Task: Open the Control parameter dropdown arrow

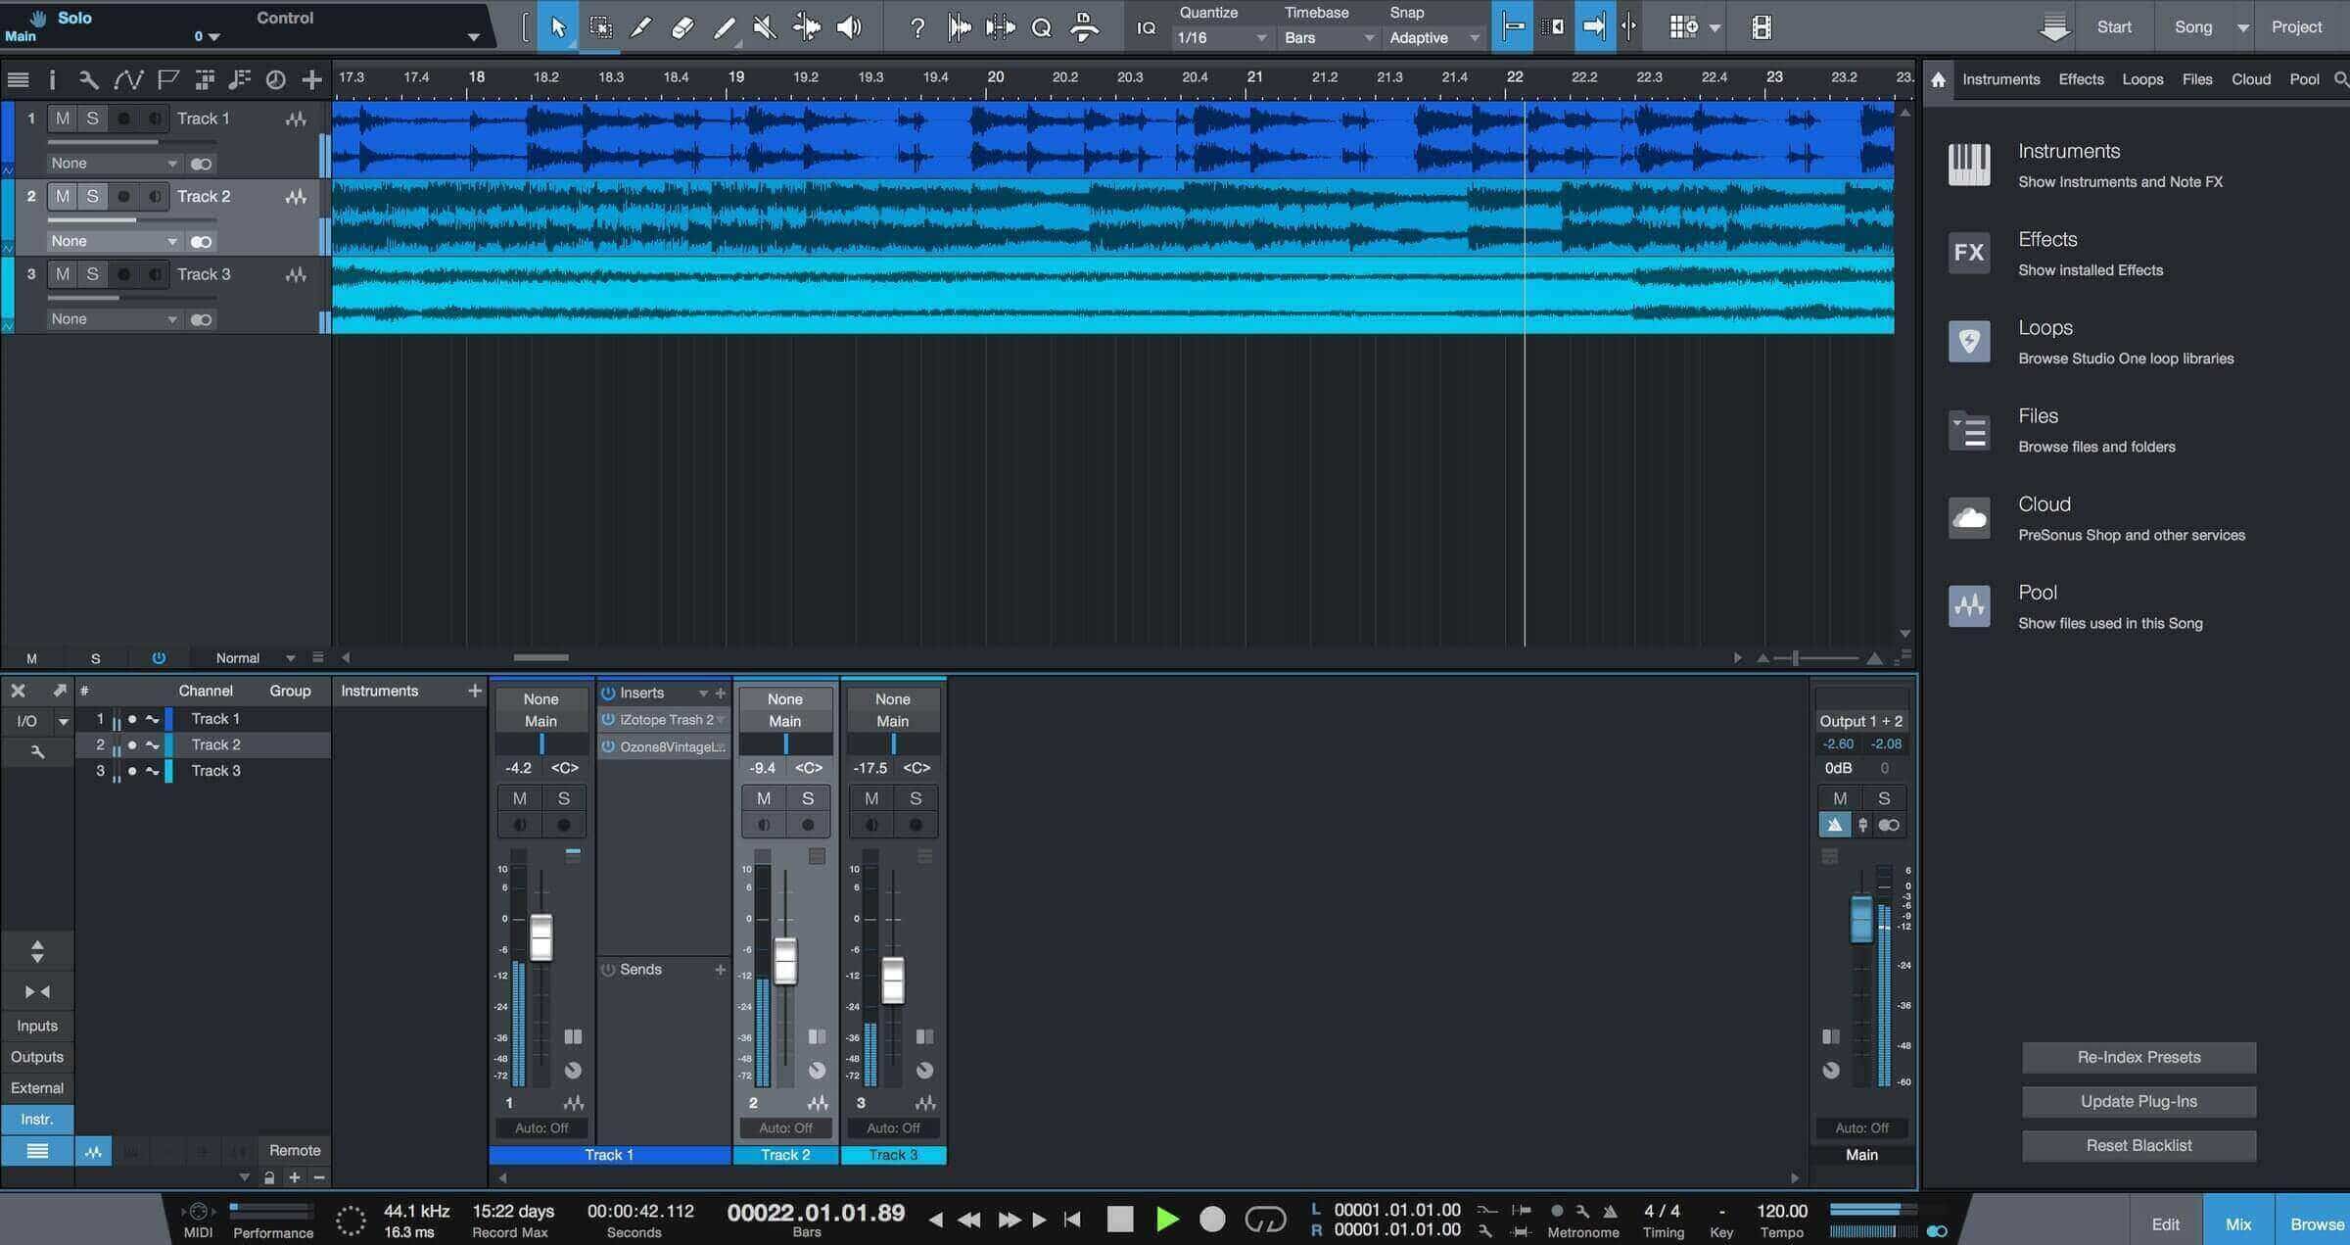Action: pyautogui.click(x=473, y=37)
